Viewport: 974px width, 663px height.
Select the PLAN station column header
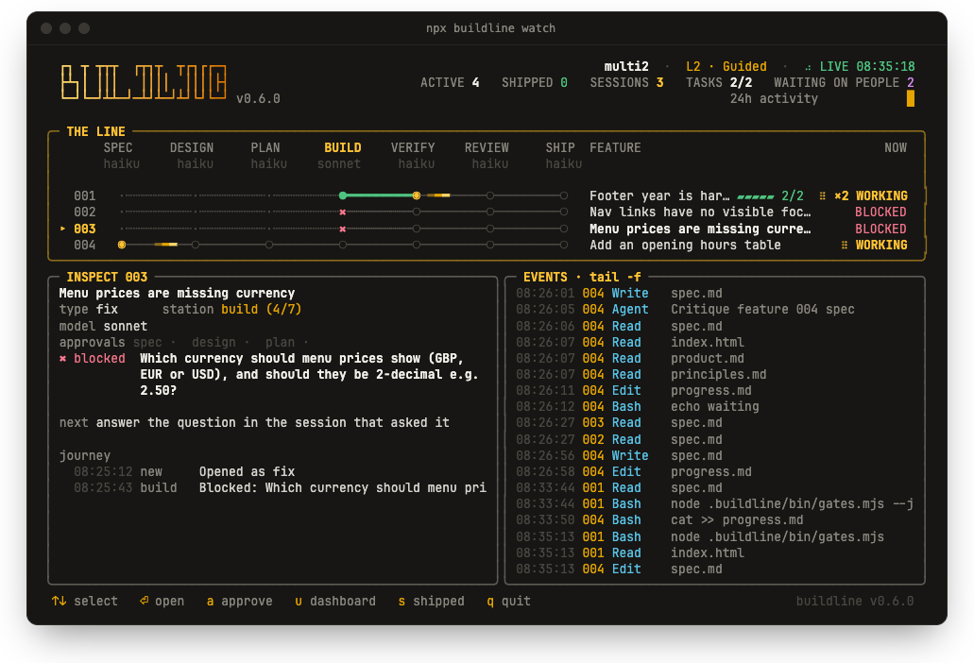click(x=265, y=147)
